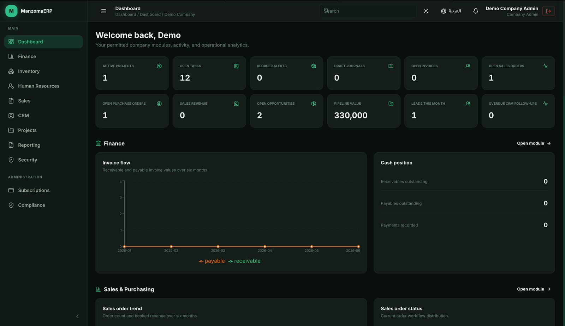The height and width of the screenshot is (326, 565).
Task: Toggle the receivable legend series
Action: point(244,261)
